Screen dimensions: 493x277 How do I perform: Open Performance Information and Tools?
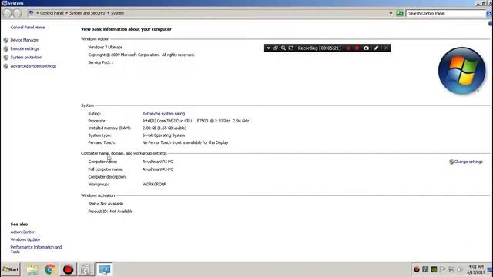tap(36, 249)
